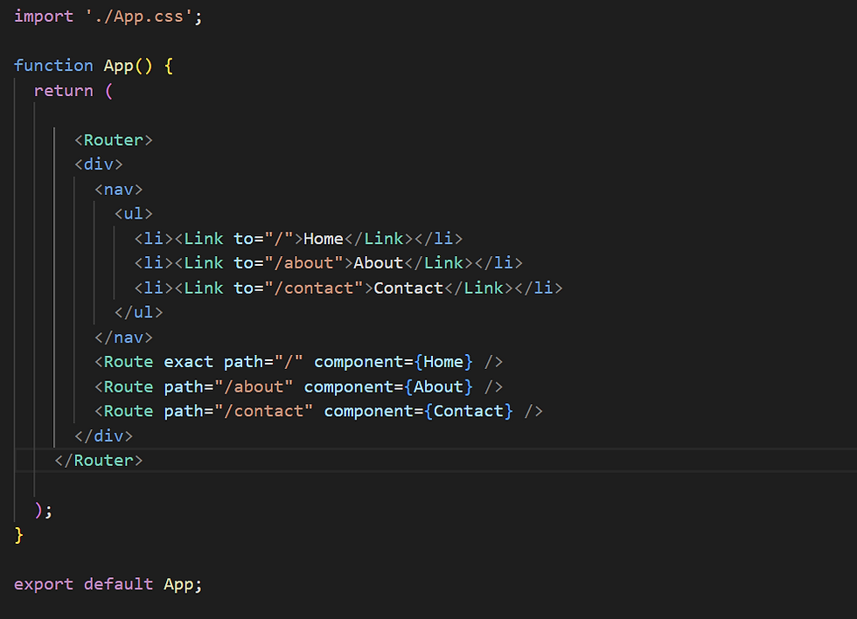Click the opening <nav> tag

(119, 190)
